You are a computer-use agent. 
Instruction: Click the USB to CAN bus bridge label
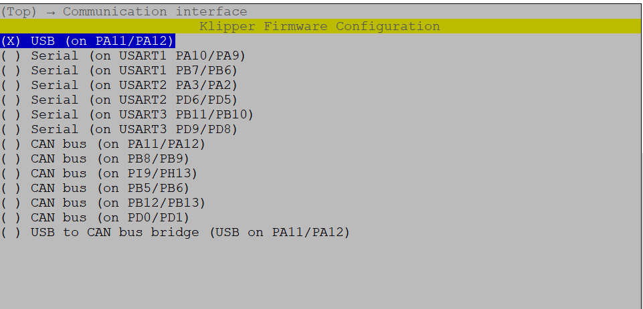pyautogui.click(x=190, y=232)
